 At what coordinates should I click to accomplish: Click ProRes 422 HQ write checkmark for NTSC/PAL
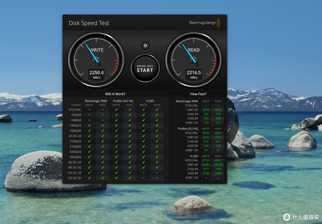point(117,110)
